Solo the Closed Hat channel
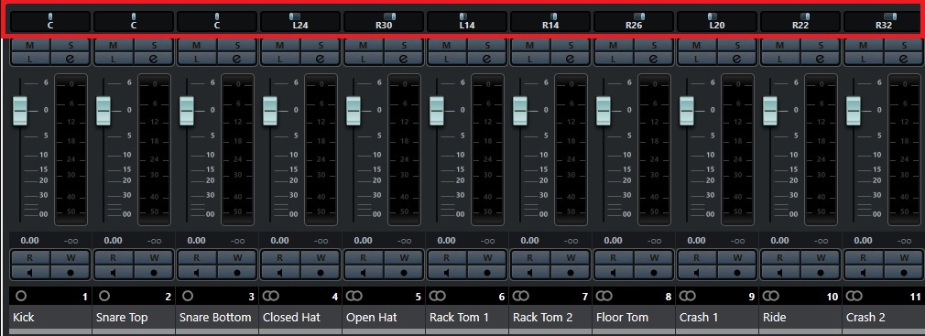 coord(321,46)
